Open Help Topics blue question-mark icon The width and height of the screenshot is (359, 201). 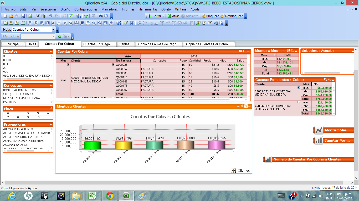tap(100, 16)
